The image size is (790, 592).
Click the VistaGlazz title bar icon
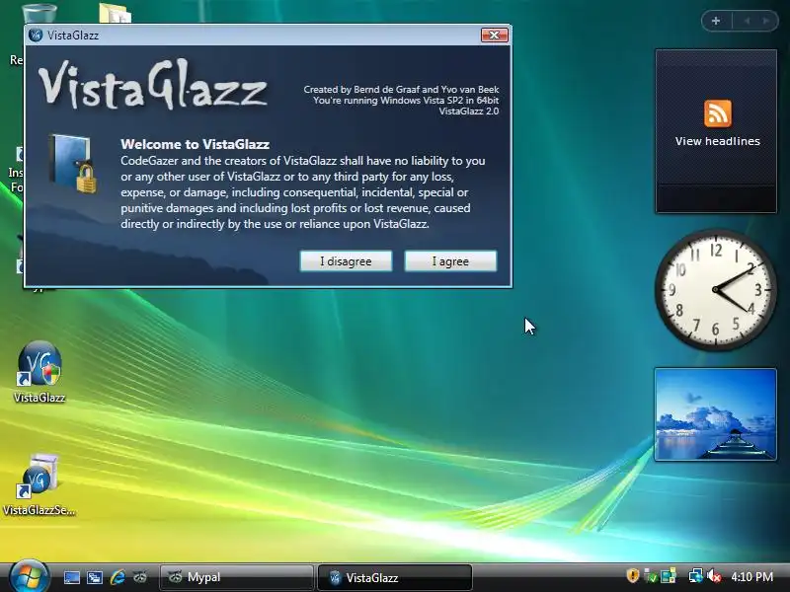(36, 35)
